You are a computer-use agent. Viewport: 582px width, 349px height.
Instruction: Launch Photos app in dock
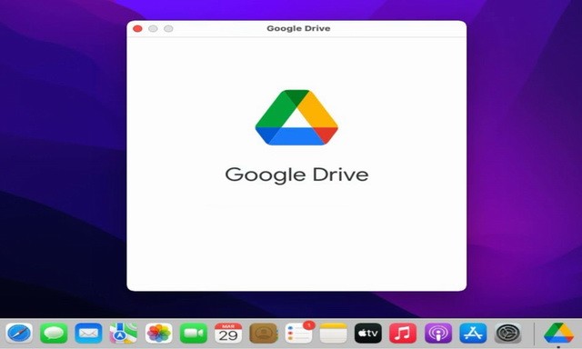[158, 333]
